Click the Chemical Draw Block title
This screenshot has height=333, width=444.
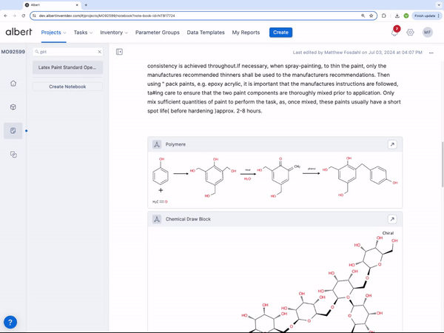tap(188, 219)
